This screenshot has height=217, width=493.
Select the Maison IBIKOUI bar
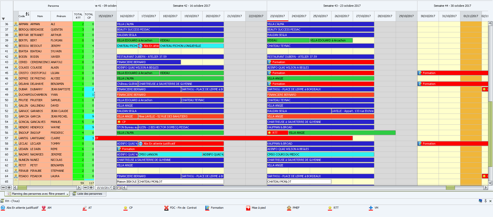[127, 182]
